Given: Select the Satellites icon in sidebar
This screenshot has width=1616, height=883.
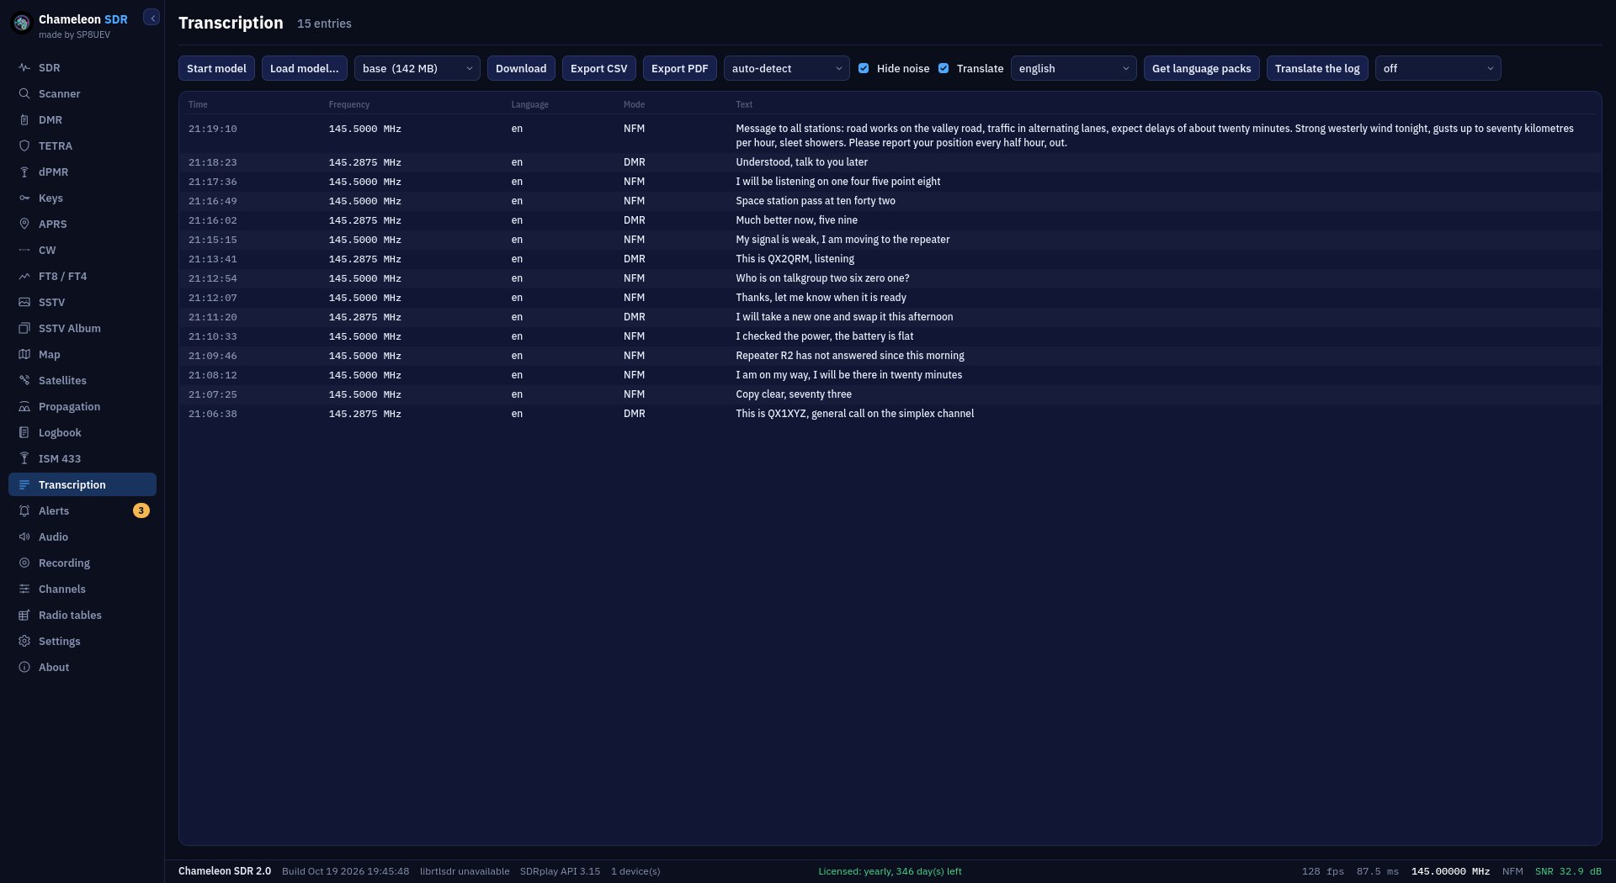Looking at the screenshot, I should 24,380.
